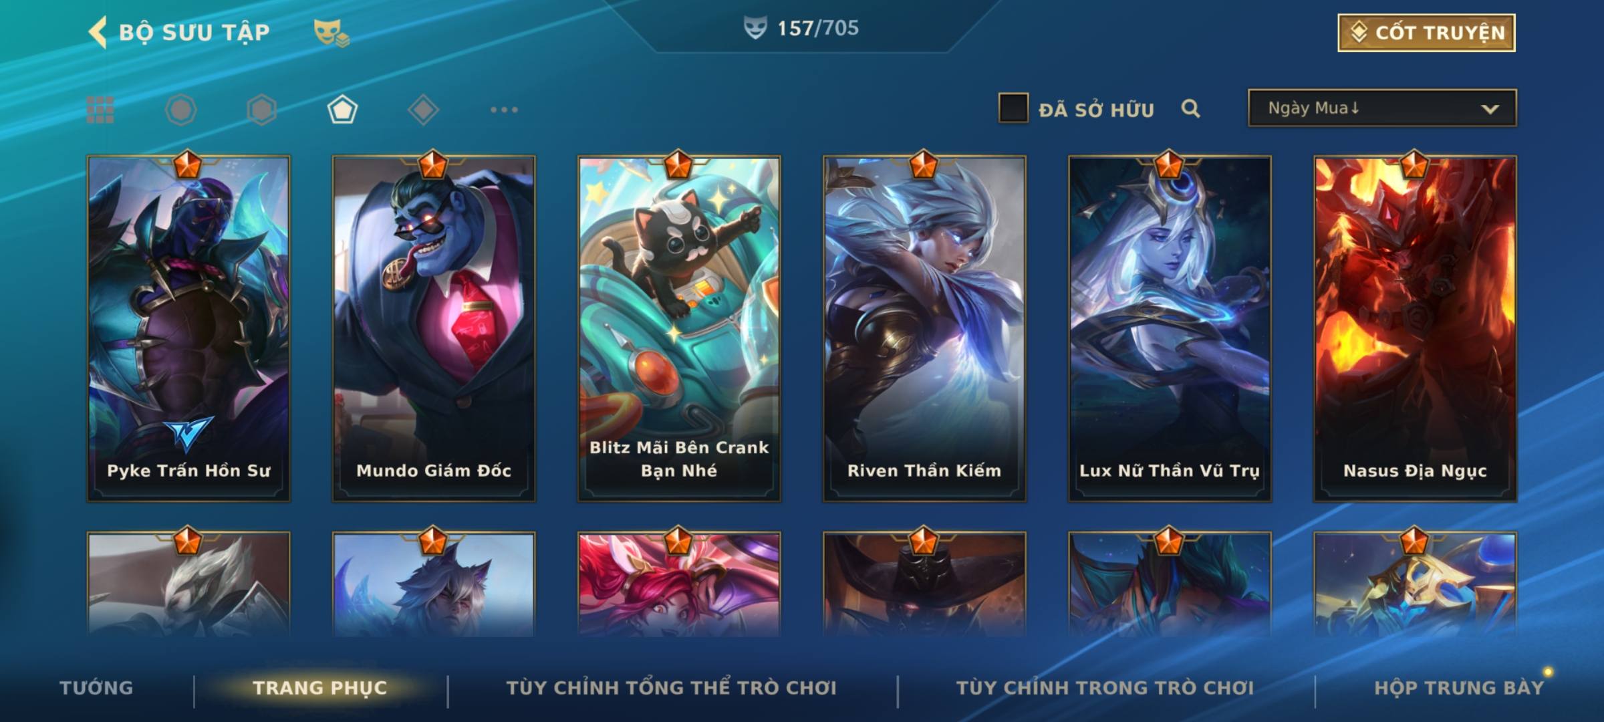
Task: Tick the Đã Sở Hữu checkbox
Action: [x=1013, y=108]
